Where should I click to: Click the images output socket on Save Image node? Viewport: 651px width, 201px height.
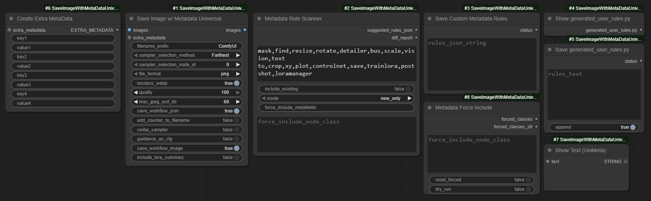pyautogui.click(x=245, y=30)
